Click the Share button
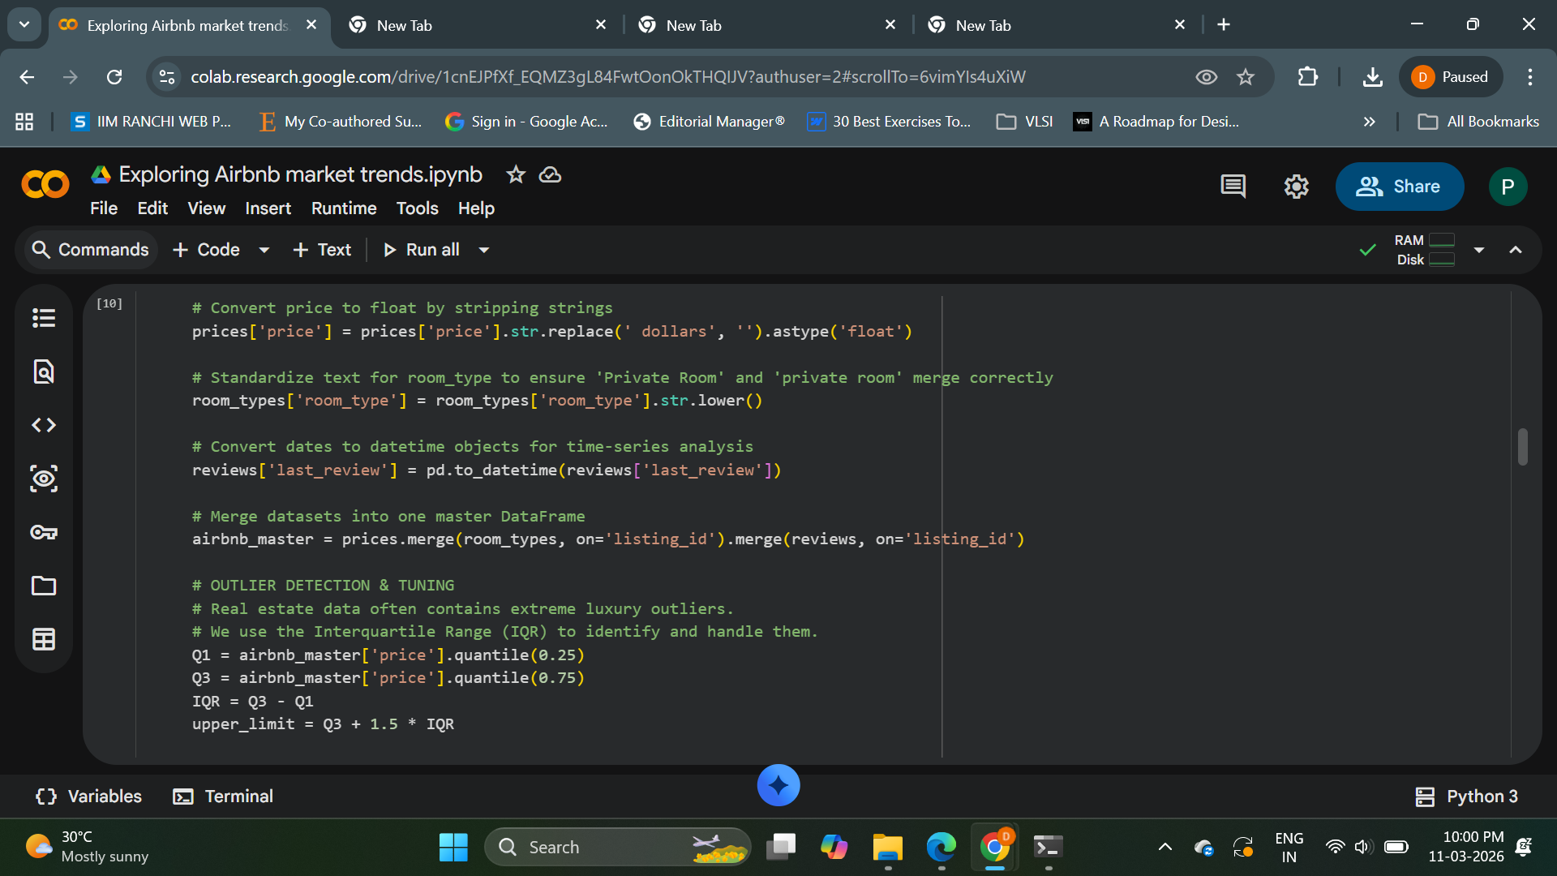Viewport: 1557px width, 876px height. [1400, 187]
